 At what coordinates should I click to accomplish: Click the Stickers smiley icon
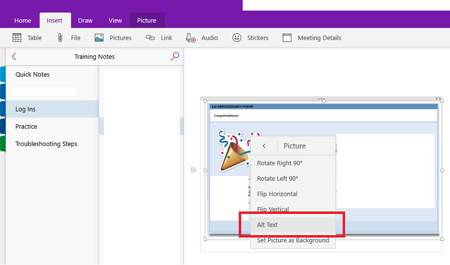[x=237, y=38]
